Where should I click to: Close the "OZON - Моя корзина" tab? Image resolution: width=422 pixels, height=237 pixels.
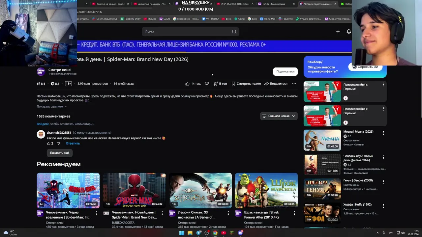(x=294, y=4)
